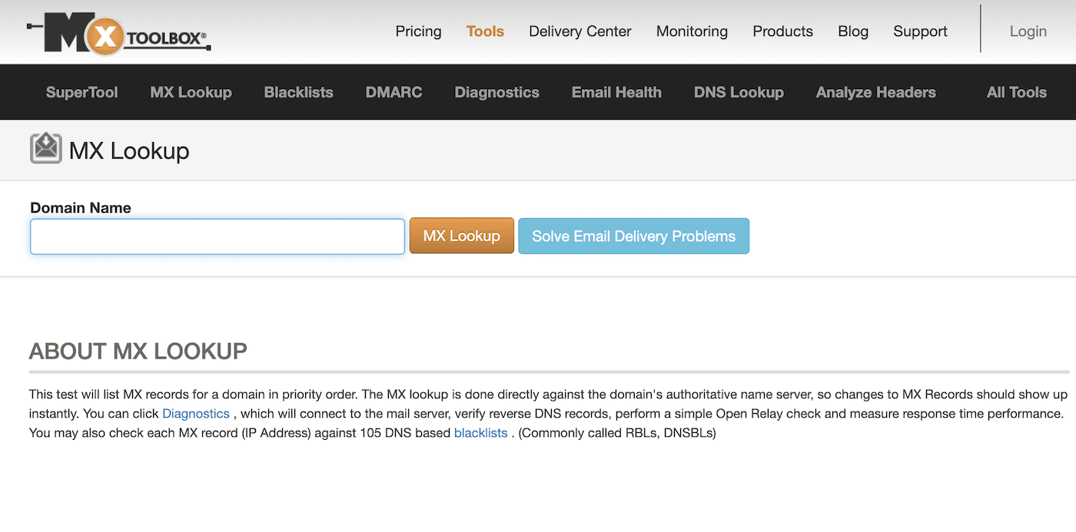Switch to the SuperTool tab
Viewport: 1076px width, 532px height.
tap(81, 92)
